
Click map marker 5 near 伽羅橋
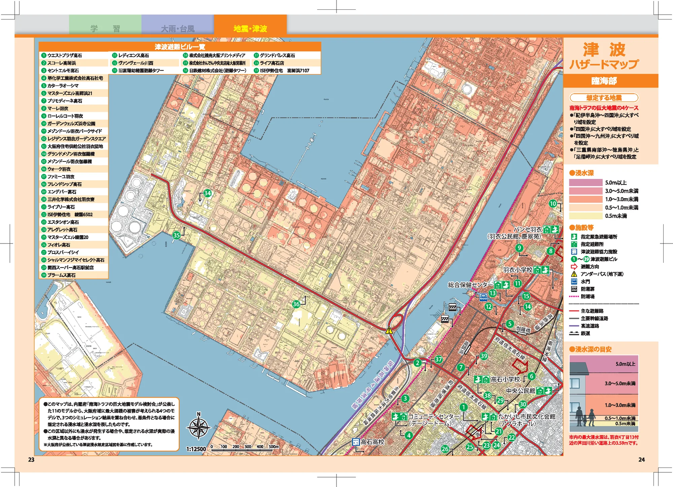(510, 324)
